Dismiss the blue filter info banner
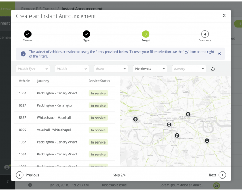The image size is (242, 191). coord(219,54)
